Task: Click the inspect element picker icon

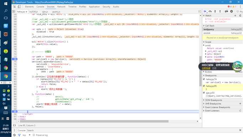Action: pyautogui.click(x=15, y=7)
